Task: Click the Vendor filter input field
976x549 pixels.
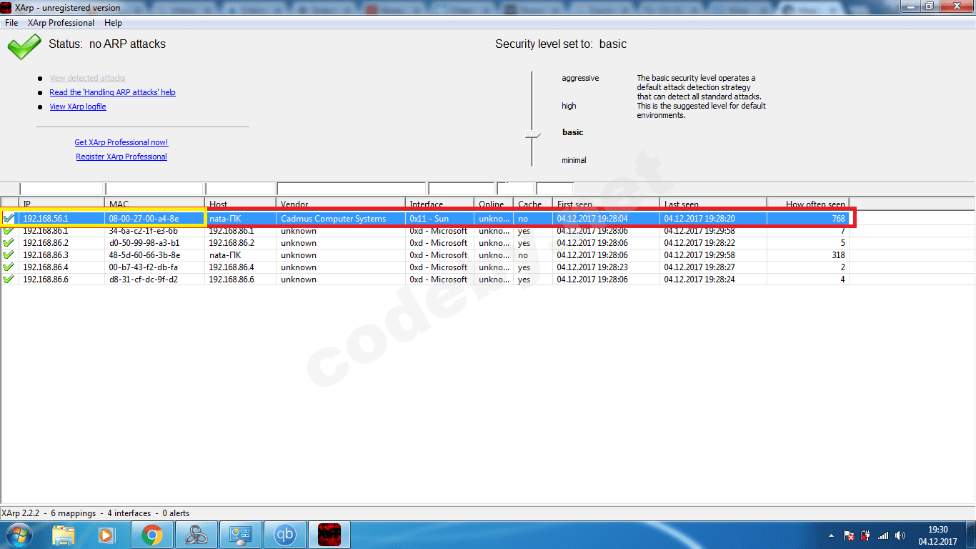Action: pyautogui.click(x=352, y=189)
